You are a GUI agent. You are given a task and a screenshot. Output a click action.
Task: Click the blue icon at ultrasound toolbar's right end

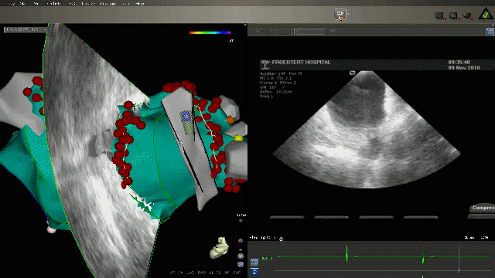[x=490, y=32]
